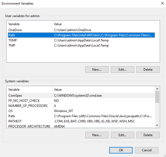The width and height of the screenshot is (166, 157).
Task: Click New button under user variables
Action: tap(97, 70)
